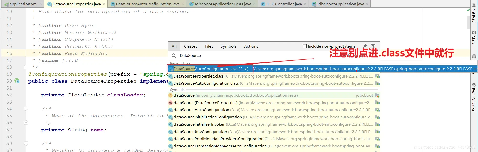Close the DataSourceAutoConfiguration.java tab
This screenshot has width=478, height=152.
pyautogui.click(x=183, y=4)
